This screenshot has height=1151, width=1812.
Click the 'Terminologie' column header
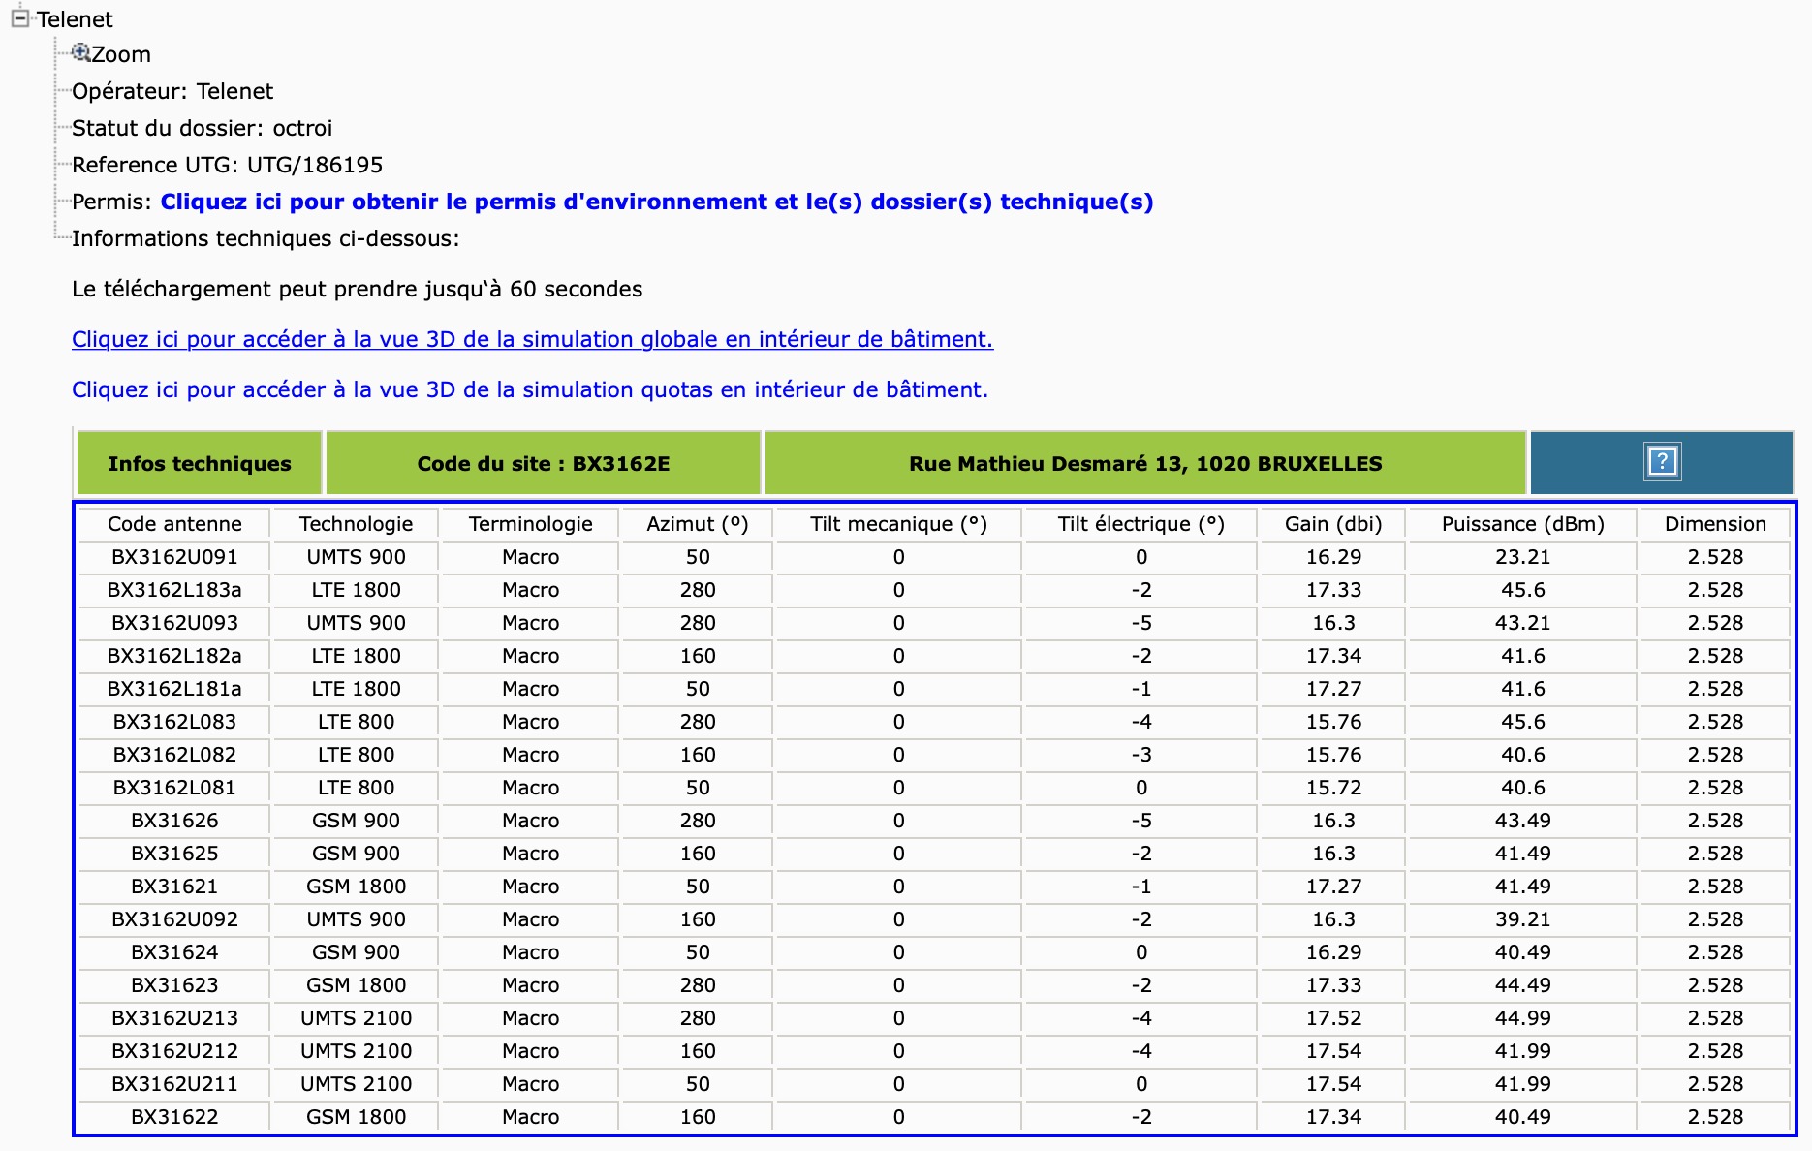click(x=531, y=524)
